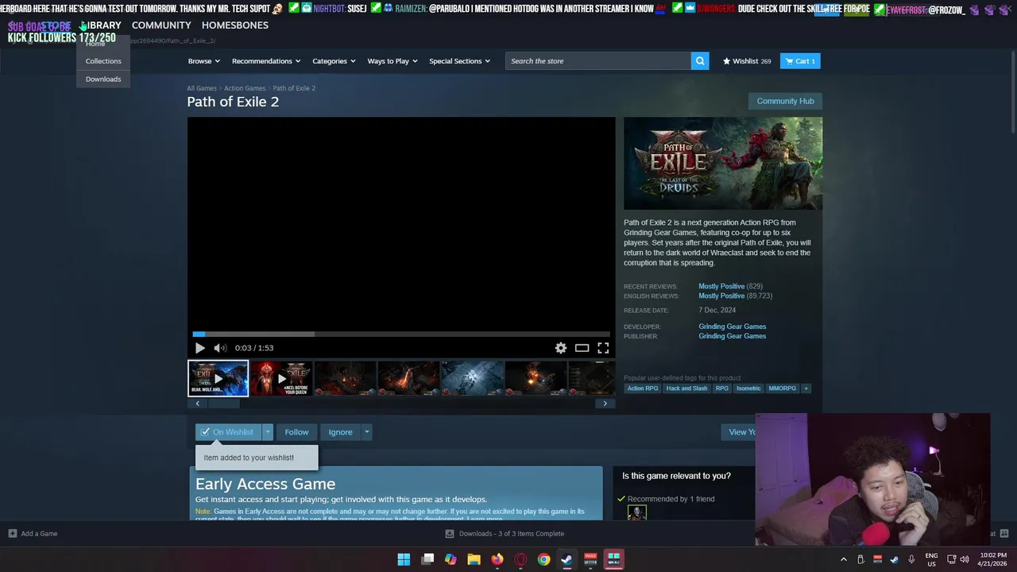1017x572 pixels.
Task: Play the game trailer video
Action: (x=199, y=348)
